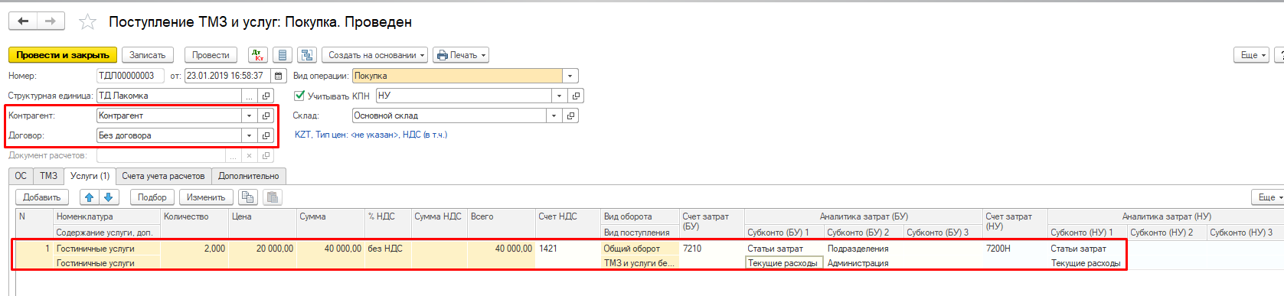Click Добавить to add a row
The image size is (1284, 296).
point(42,197)
